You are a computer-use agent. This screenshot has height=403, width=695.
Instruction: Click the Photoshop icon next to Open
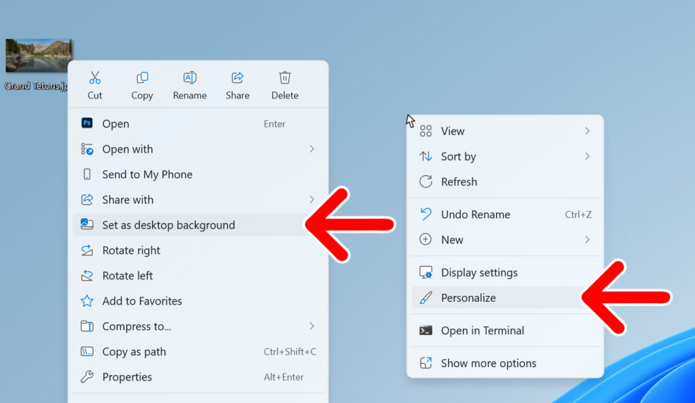pos(86,123)
